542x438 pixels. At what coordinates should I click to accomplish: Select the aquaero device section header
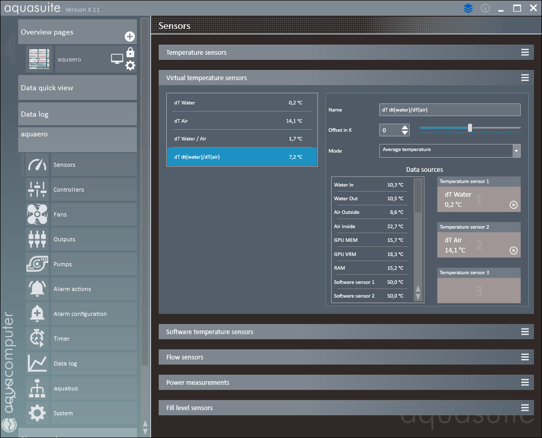[78, 139]
